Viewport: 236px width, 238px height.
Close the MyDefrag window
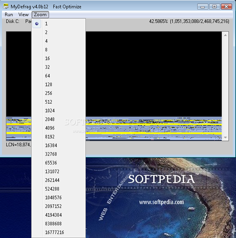tap(227, 7)
